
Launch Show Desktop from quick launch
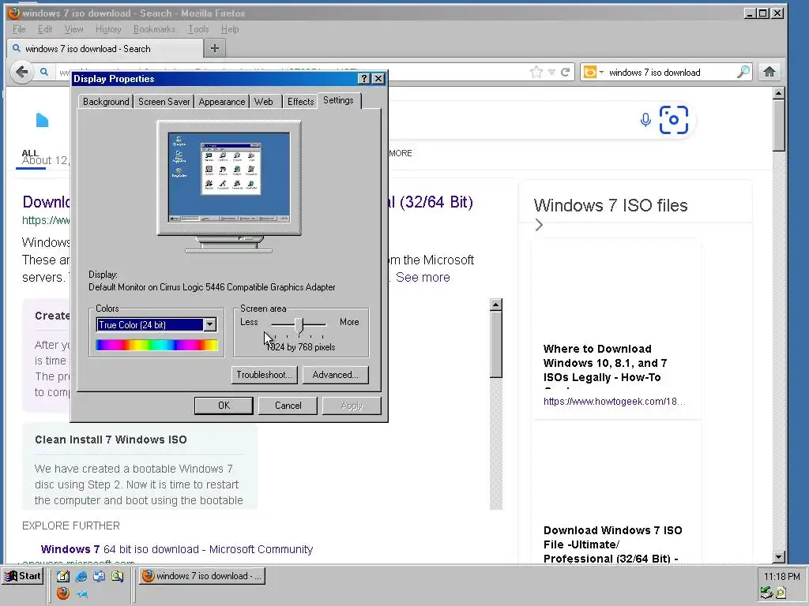pyautogui.click(x=63, y=576)
